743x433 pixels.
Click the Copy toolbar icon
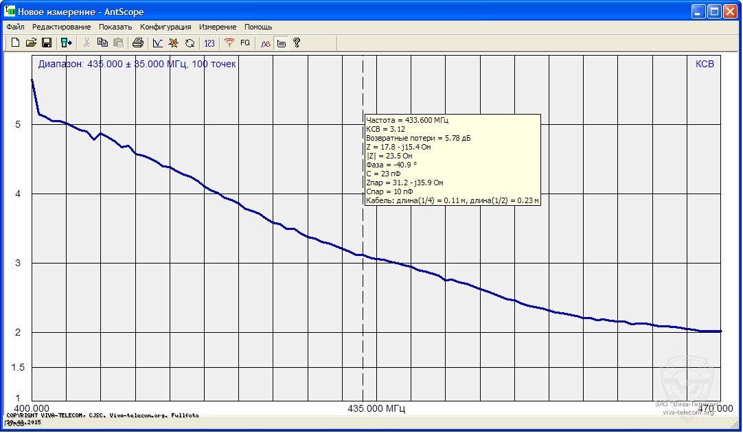tap(102, 43)
